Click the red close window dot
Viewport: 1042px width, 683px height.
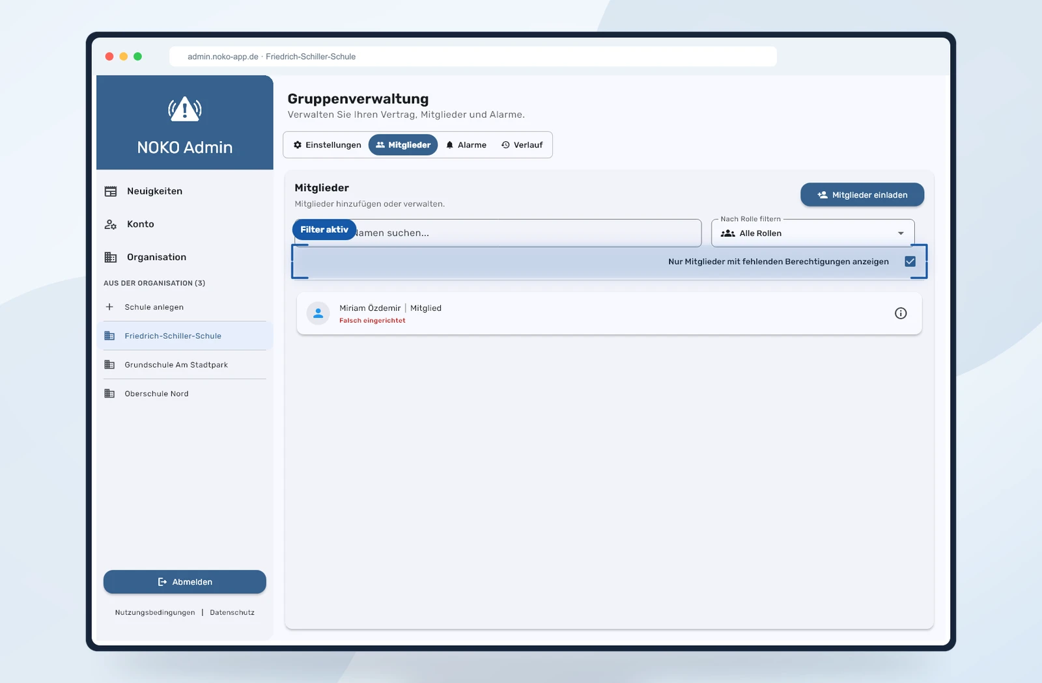(109, 57)
